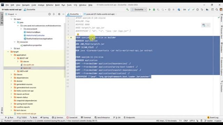This screenshot has width=223, height=125.
Task: Open the Dockerfile run configuration dropdown
Action: [139, 9]
